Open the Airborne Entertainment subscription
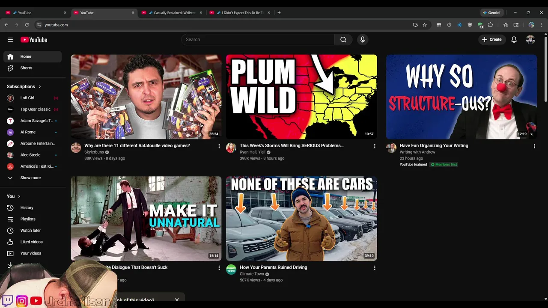 pyautogui.click(x=33, y=144)
